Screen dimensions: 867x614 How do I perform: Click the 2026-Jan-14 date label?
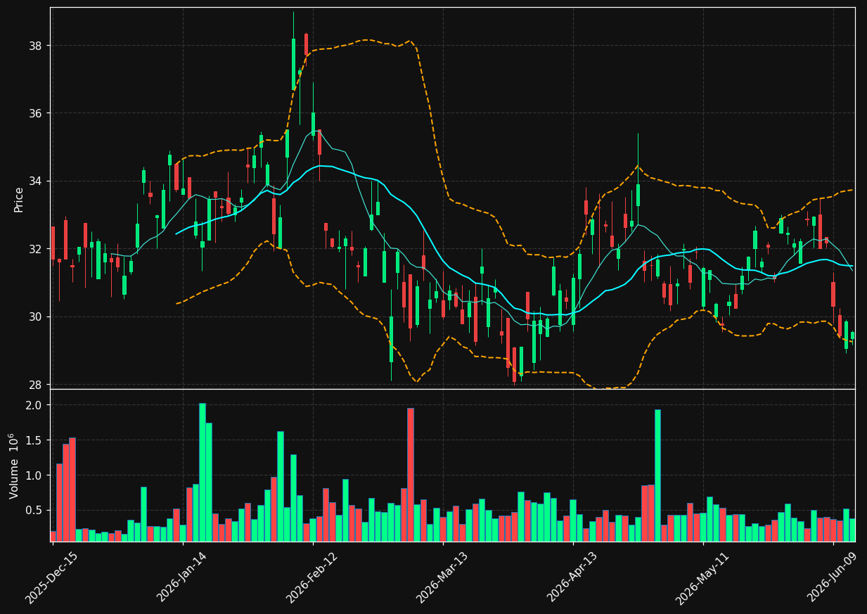click(182, 578)
